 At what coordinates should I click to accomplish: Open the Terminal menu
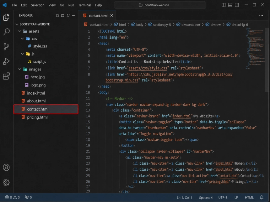click(84, 5)
